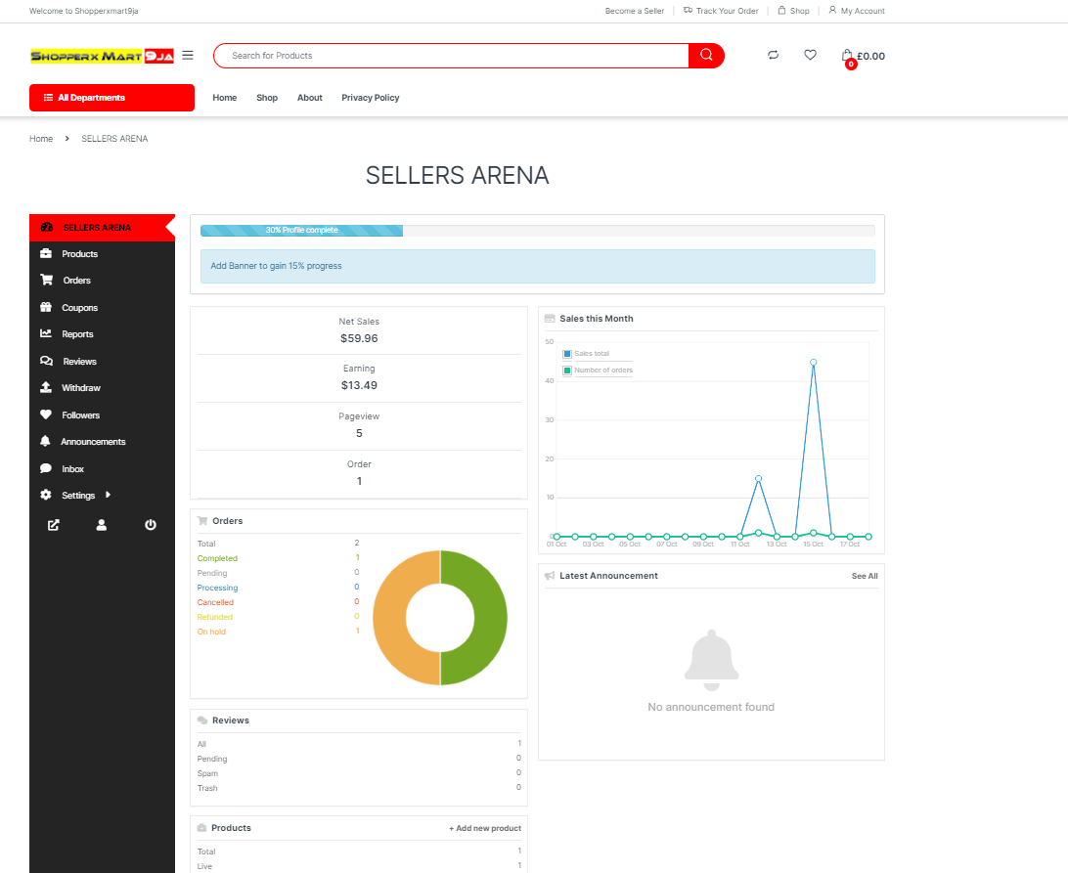Toggle Sales total legend checkbox in chart
1068x873 pixels.
567,354
